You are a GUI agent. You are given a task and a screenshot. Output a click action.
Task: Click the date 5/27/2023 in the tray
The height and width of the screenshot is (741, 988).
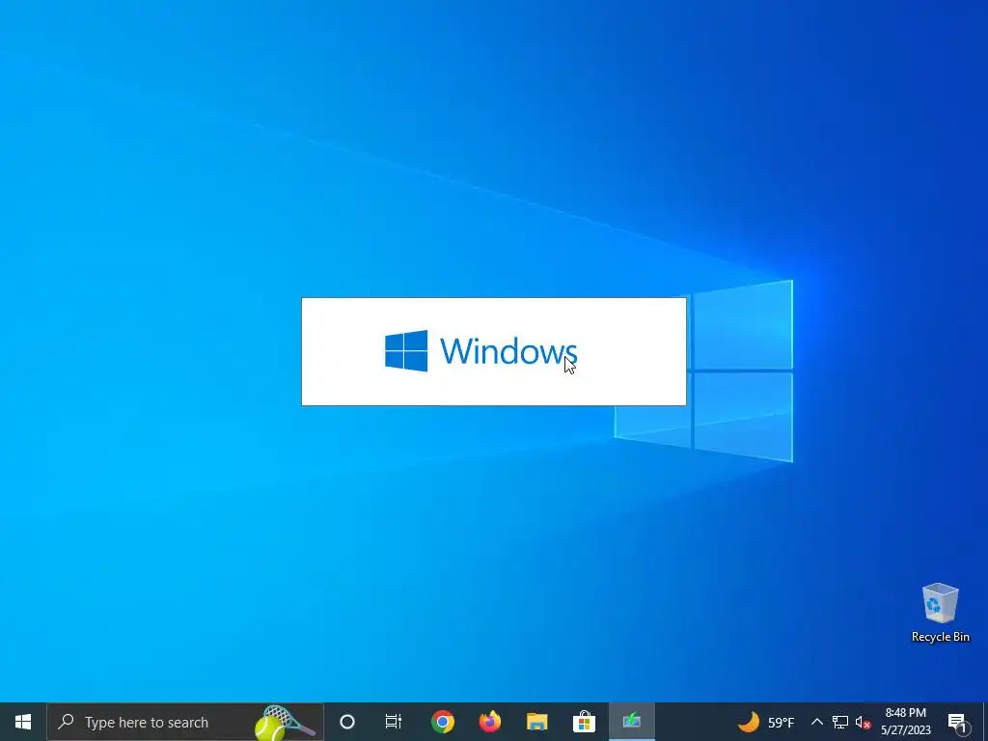(x=905, y=730)
